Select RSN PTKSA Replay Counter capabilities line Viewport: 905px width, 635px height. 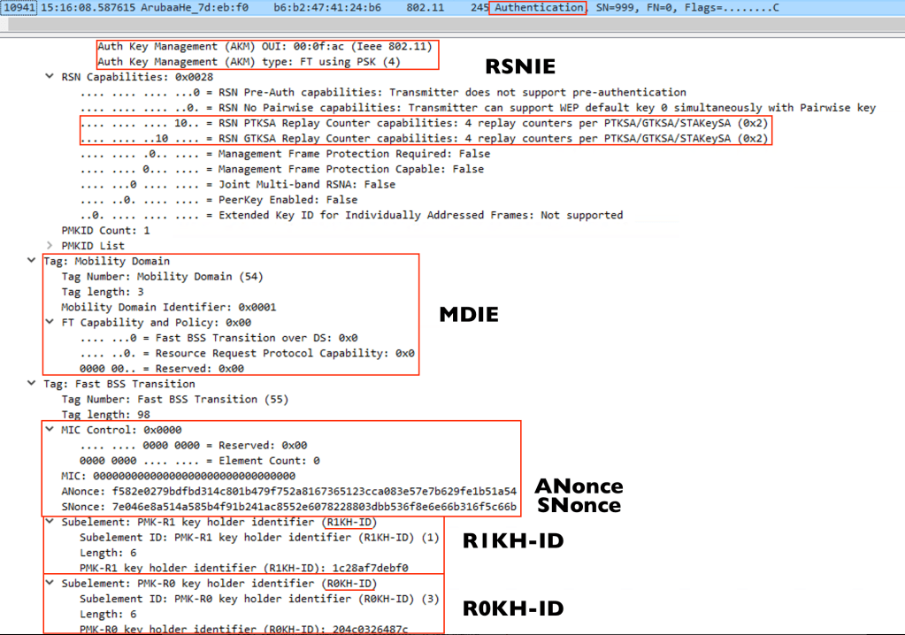[x=425, y=123]
